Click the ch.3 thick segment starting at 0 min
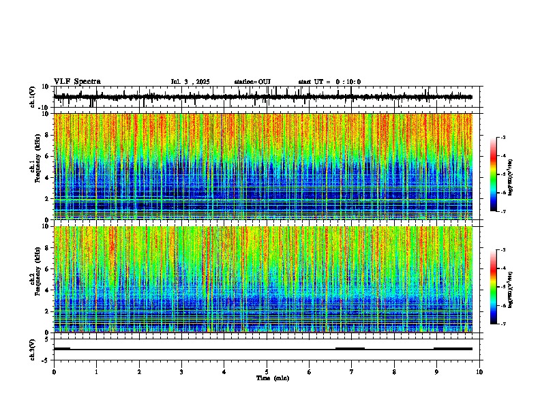 (x=62, y=349)
